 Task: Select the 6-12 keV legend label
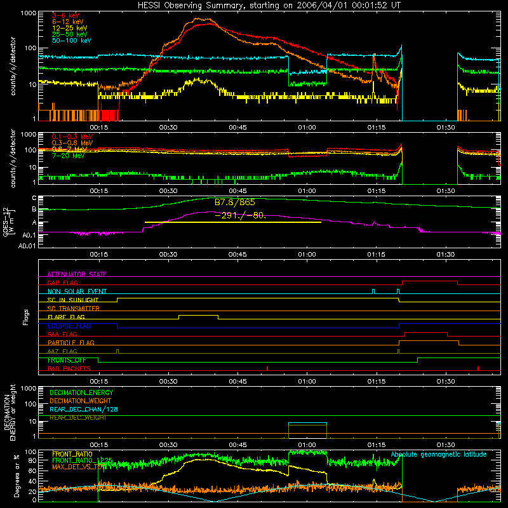68,22
